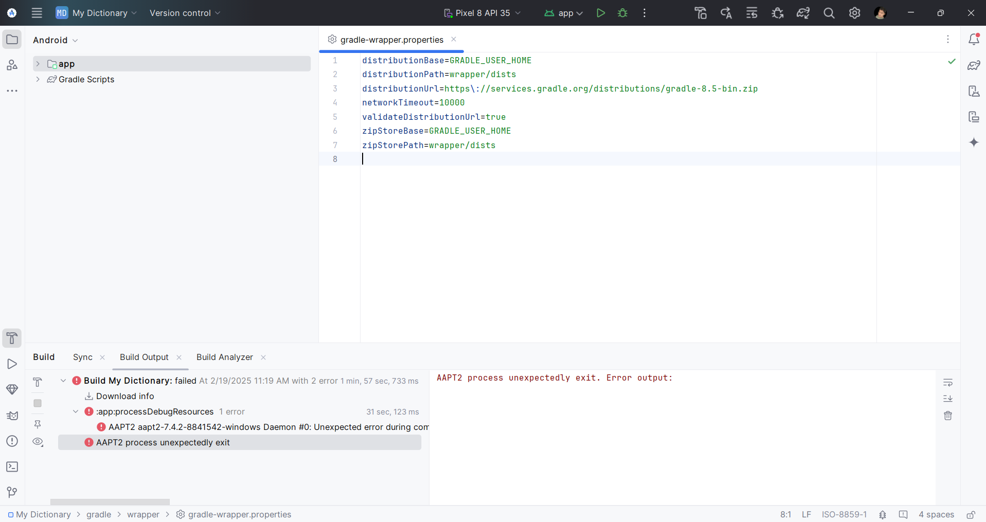Image resolution: width=986 pixels, height=522 pixels.
Task: Open Notifications bell on right sidebar
Action: click(974, 40)
